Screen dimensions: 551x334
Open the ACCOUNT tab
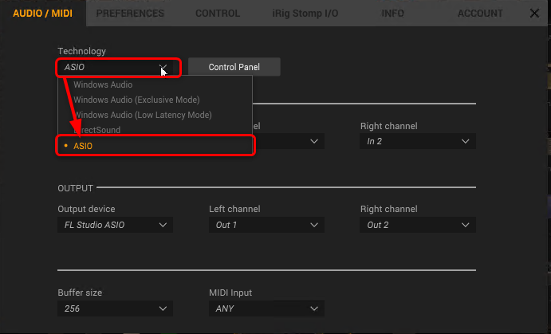pyautogui.click(x=480, y=14)
